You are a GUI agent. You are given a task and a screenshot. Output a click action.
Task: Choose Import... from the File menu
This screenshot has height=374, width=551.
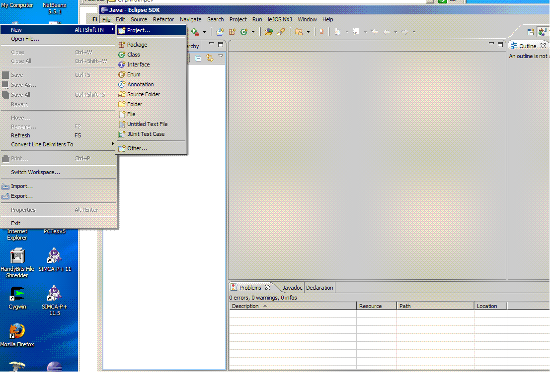[x=58, y=187]
